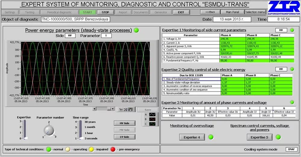This screenshot has height=157, width=301.
Task: Click the horizontal graph scrollbar thumb
Action: click(x=109, y=109)
